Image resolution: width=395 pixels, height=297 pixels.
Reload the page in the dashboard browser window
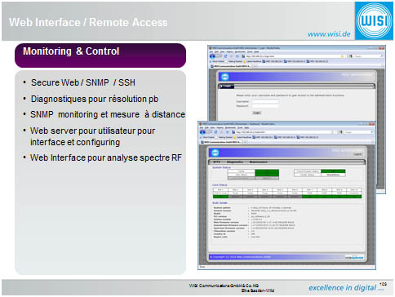click(x=215, y=132)
